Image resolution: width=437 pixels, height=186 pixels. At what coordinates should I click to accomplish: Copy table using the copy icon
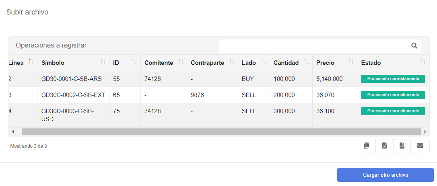pyautogui.click(x=367, y=146)
